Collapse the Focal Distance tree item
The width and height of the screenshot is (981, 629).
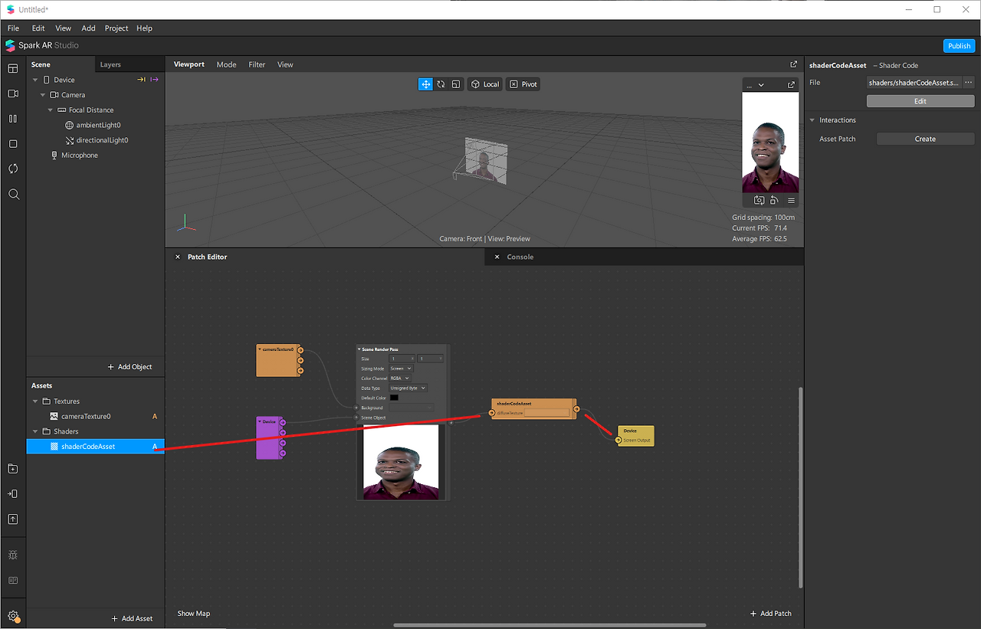51,110
